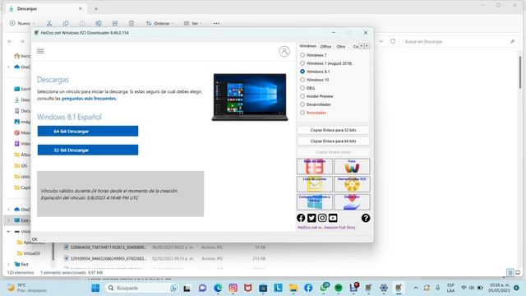The image size is (526, 296).
Task: Open the Twitter social icon
Action: pos(311,218)
